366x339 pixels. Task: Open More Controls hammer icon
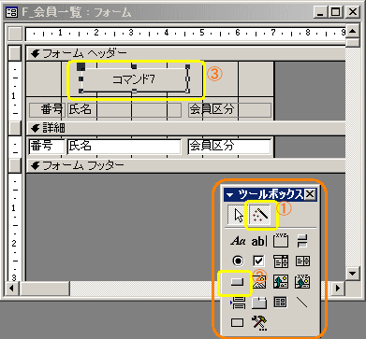tap(259, 322)
